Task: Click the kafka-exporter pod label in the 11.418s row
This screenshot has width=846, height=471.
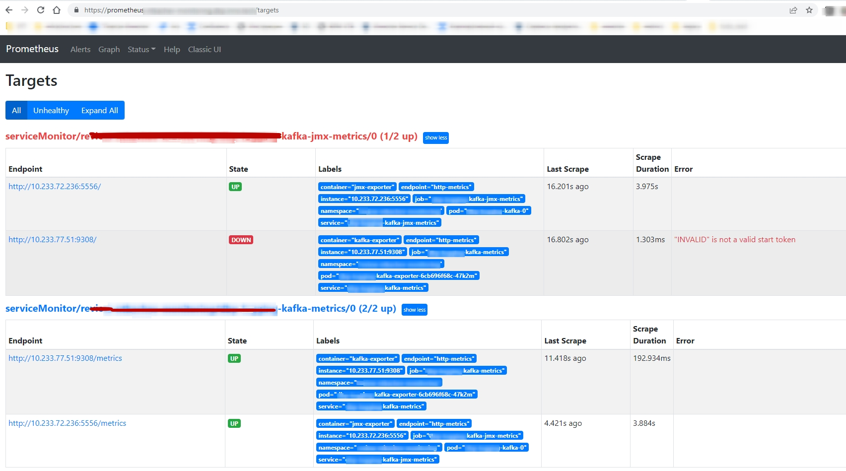Action: point(397,395)
